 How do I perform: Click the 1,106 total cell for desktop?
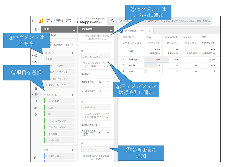coord(212,60)
